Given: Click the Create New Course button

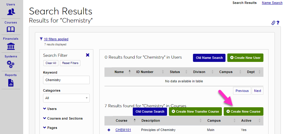Looking at the screenshot, I should [x=243, y=111].
